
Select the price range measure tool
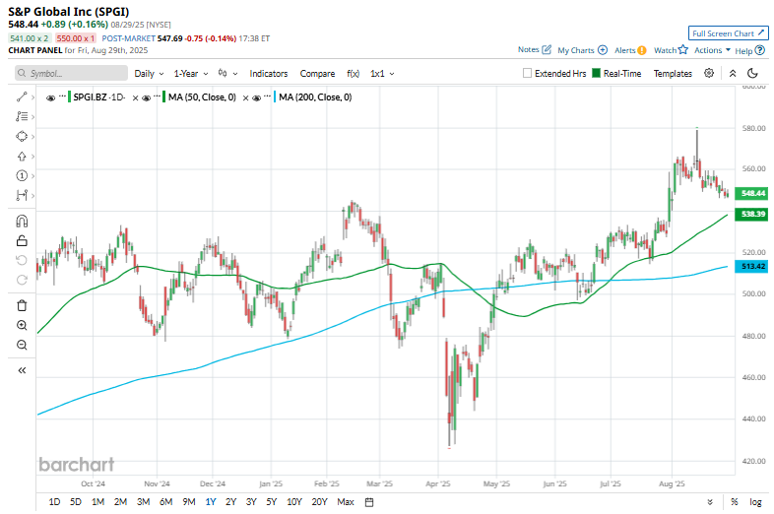22,196
